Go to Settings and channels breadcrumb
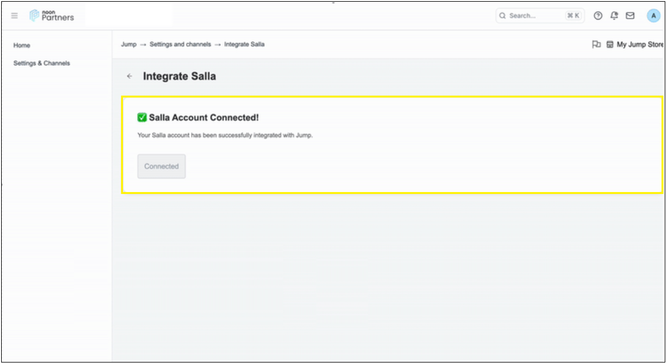667x363 pixels. 180,44
